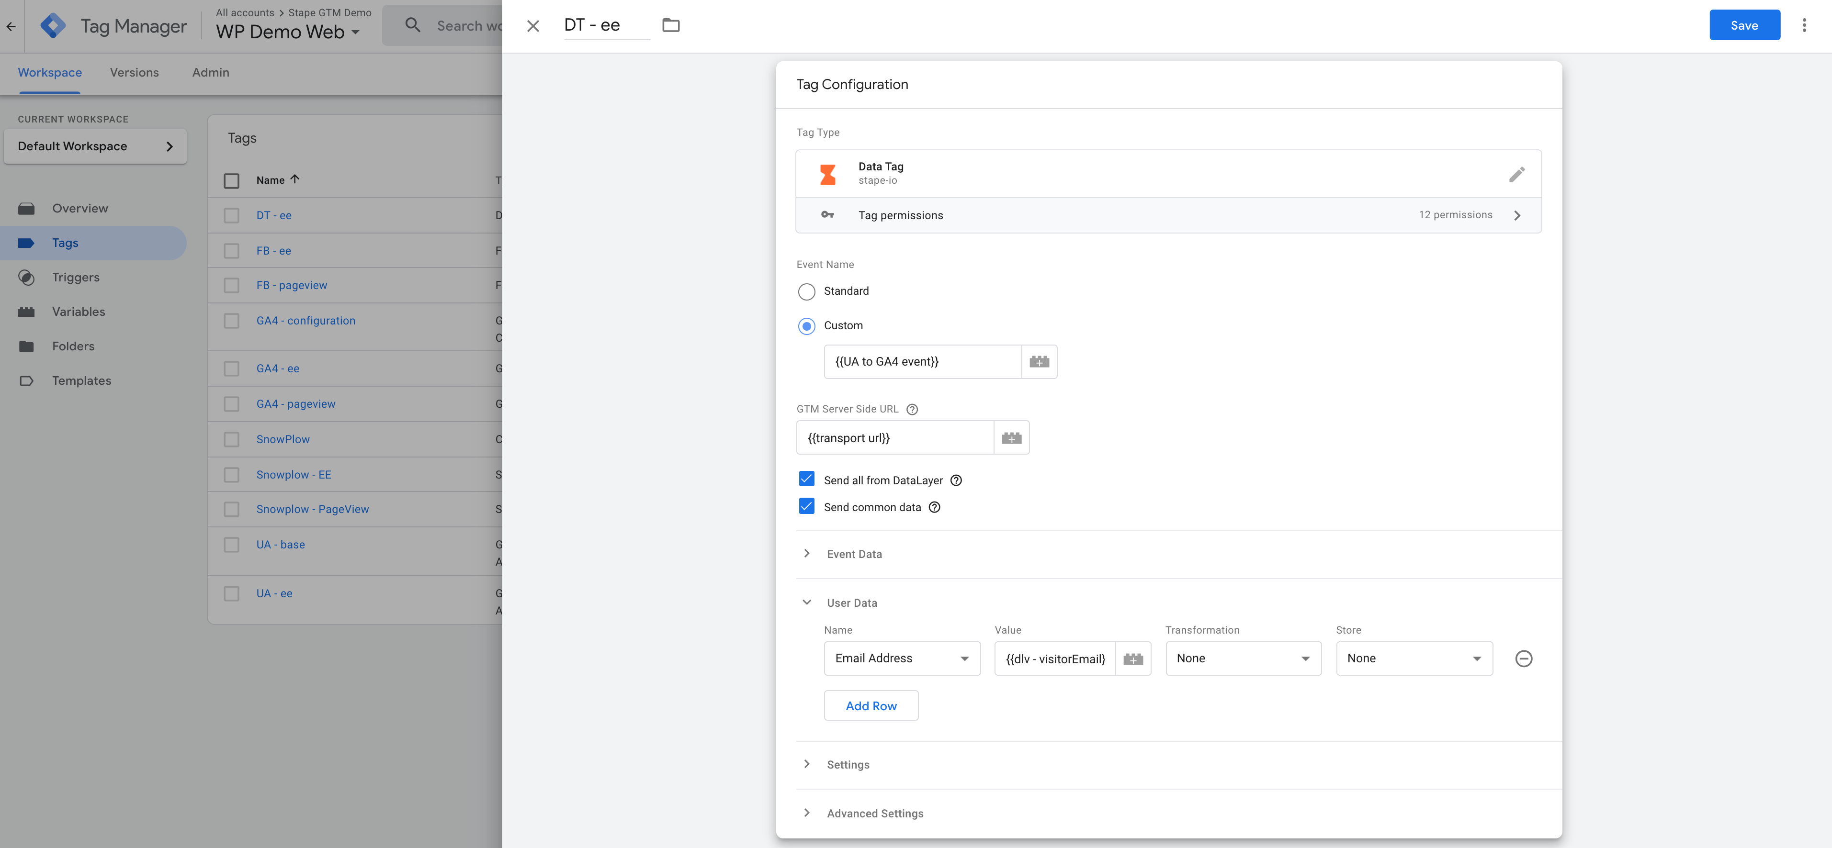Image resolution: width=1832 pixels, height=848 pixels.
Task: Click the tag name field DT - ee
Action: point(607,25)
